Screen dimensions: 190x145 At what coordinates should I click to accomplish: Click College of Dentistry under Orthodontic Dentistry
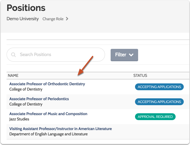coord(26,89)
